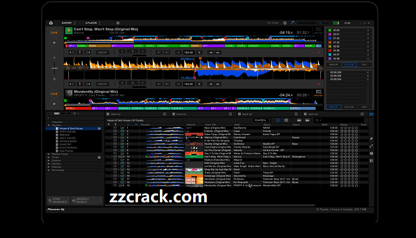416x238 pixels.
Task: Toggle top deck MT master tempo
Action: pyautogui.click(x=159, y=52)
